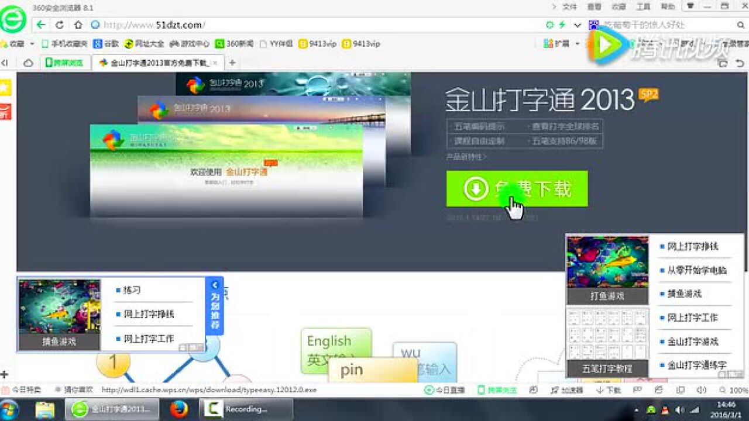Image resolution: width=749 pixels, height=421 pixels.
Task: Open the 工具 menu
Action: coord(643,7)
